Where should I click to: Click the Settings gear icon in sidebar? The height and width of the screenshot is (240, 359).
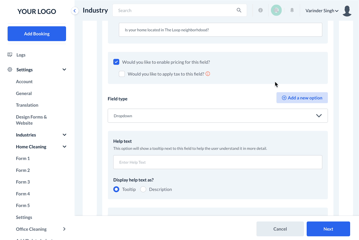(10, 70)
